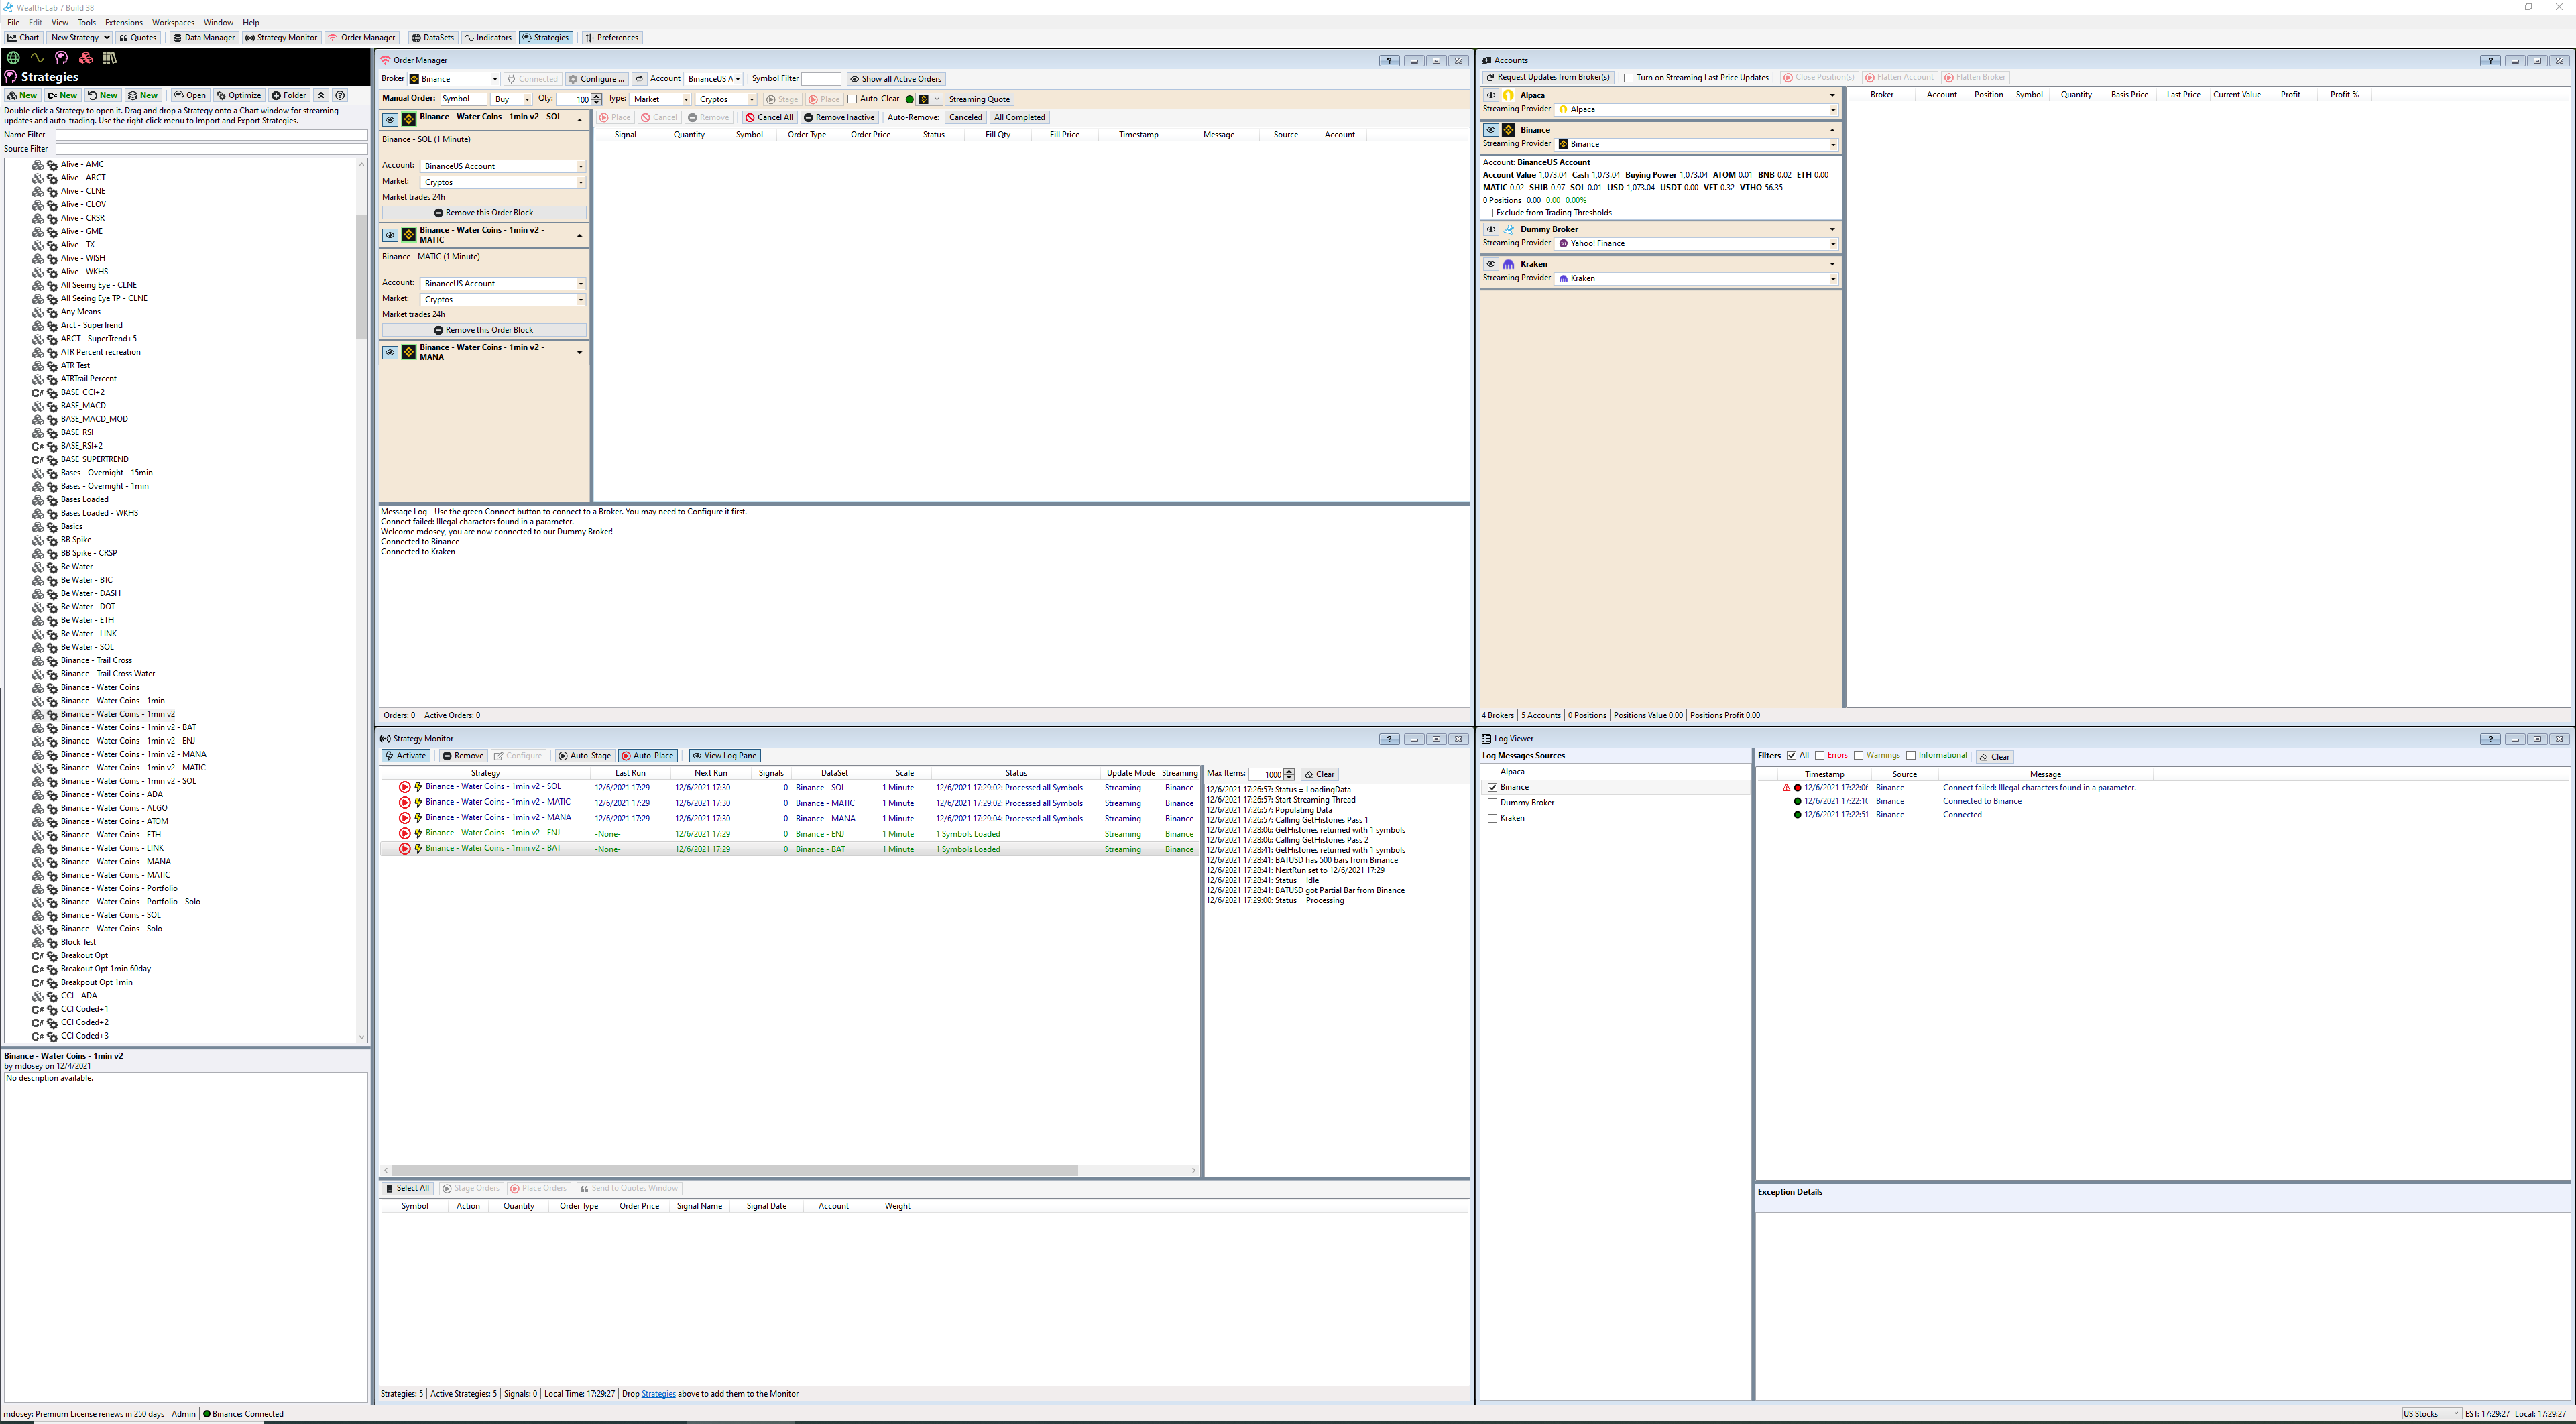Check the Kraken log message source

pyautogui.click(x=1493, y=818)
